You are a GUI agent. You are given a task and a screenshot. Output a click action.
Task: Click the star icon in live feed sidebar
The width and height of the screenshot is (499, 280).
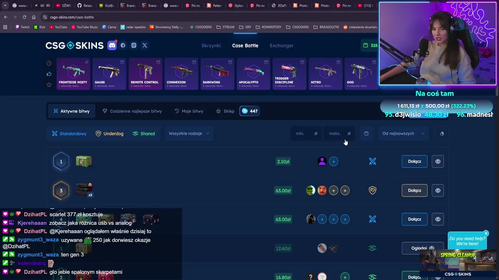(x=49, y=84)
